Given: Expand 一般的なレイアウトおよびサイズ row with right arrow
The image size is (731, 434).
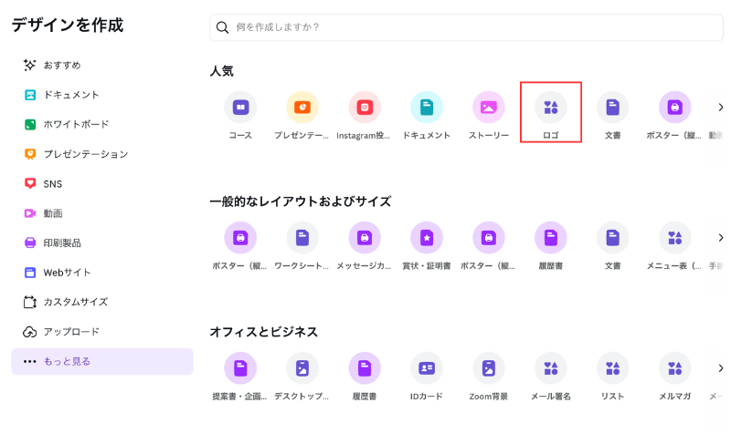Looking at the screenshot, I should [x=720, y=238].
